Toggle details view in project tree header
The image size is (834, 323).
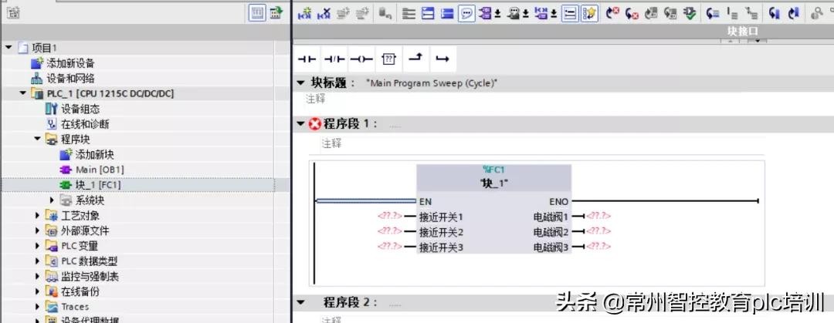tap(257, 13)
